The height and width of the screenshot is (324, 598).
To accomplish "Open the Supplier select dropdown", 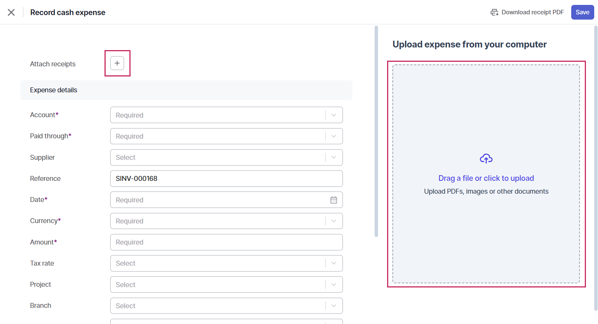I will tap(334, 157).
